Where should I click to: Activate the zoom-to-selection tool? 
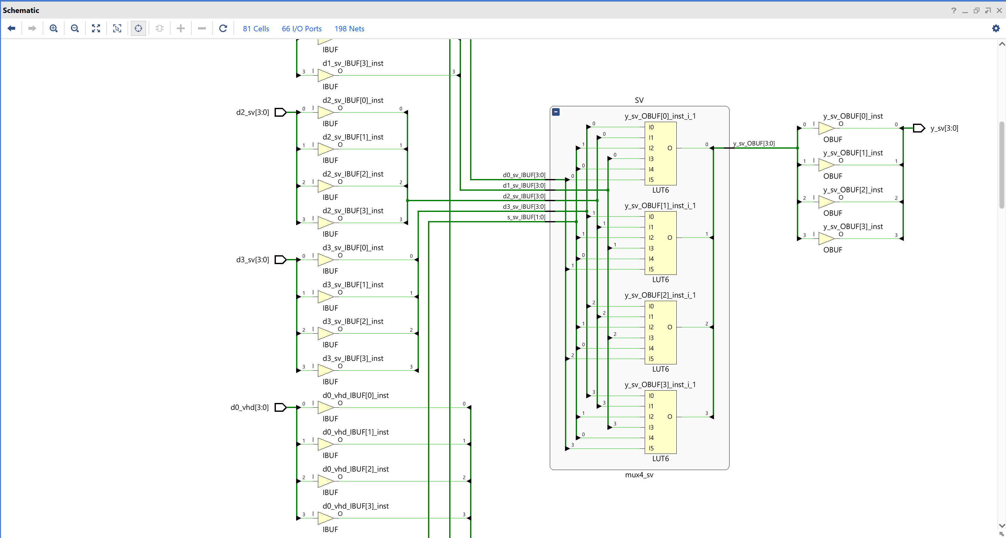point(117,28)
